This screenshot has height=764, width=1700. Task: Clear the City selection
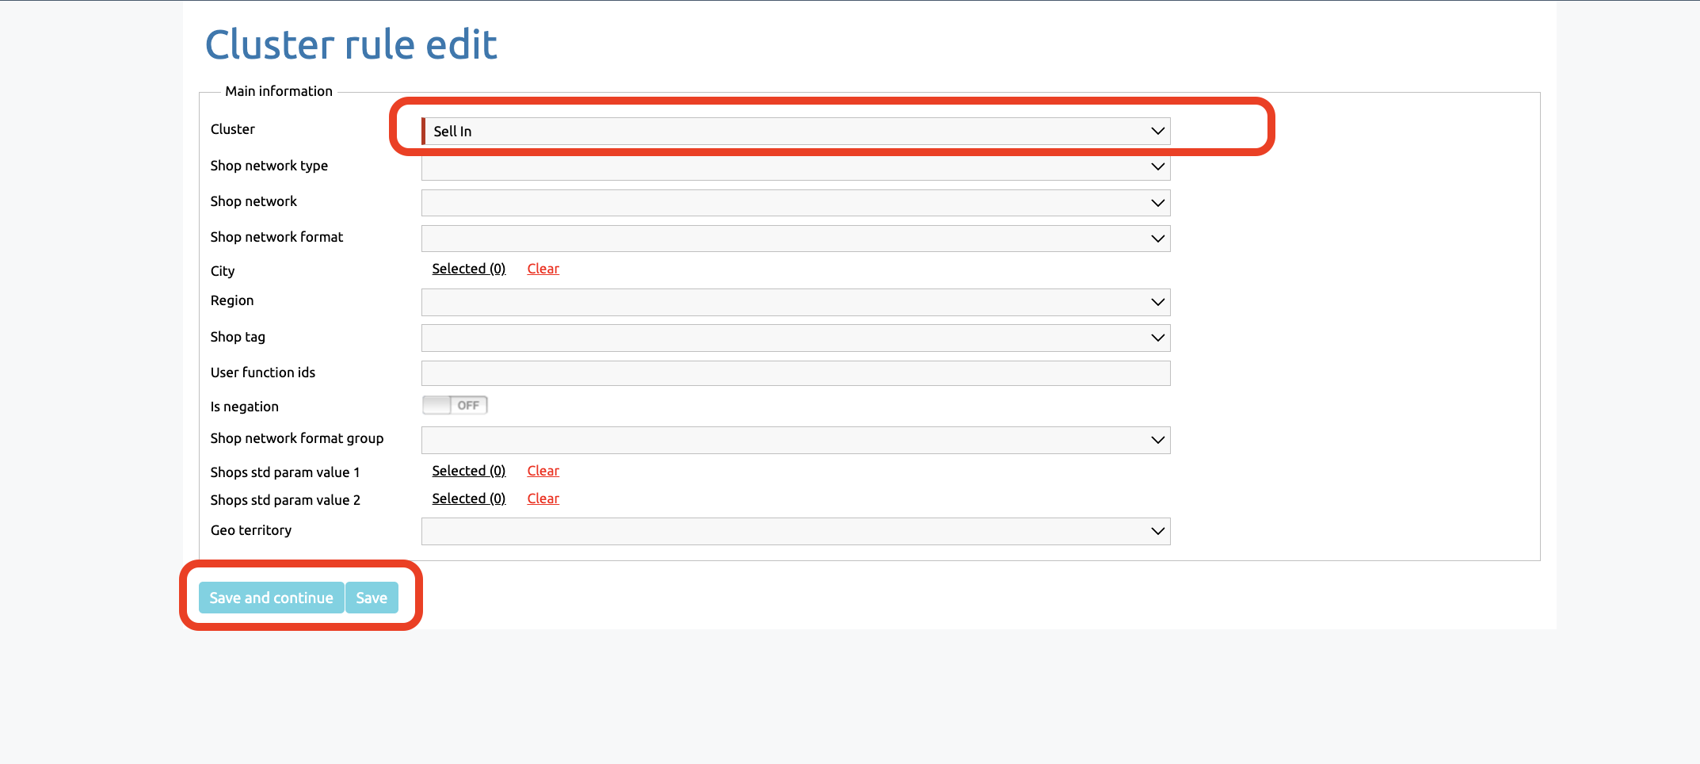[543, 269]
